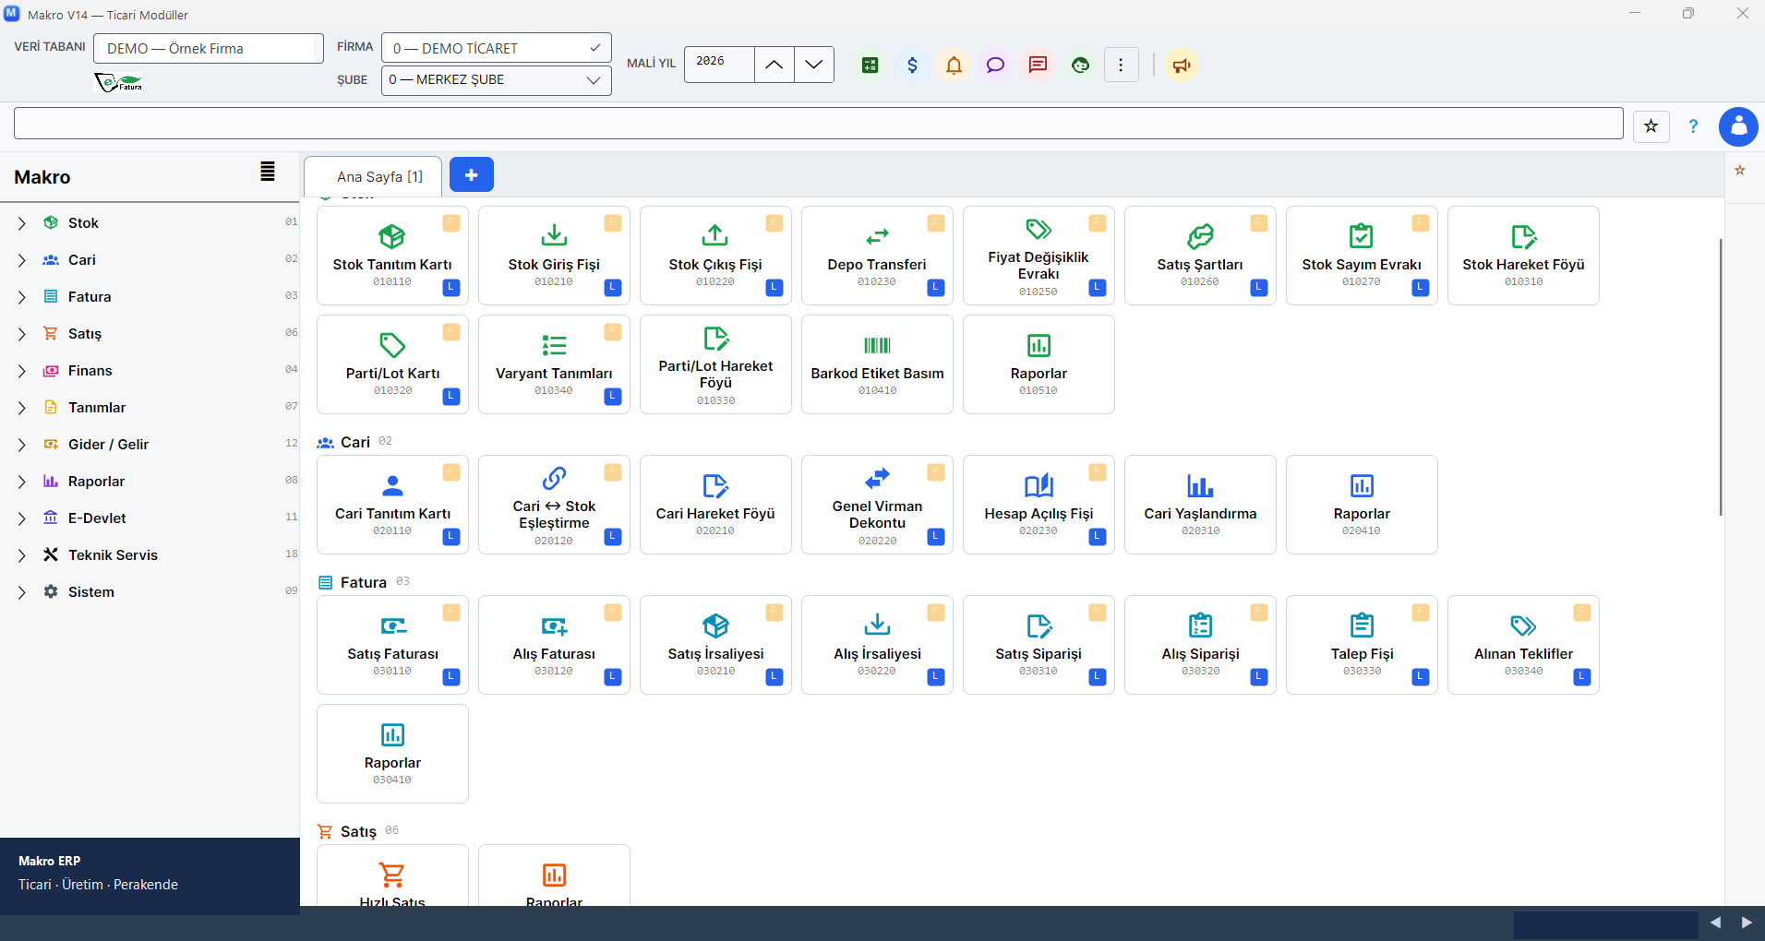Expand the E-Devlet tree node

point(22,518)
